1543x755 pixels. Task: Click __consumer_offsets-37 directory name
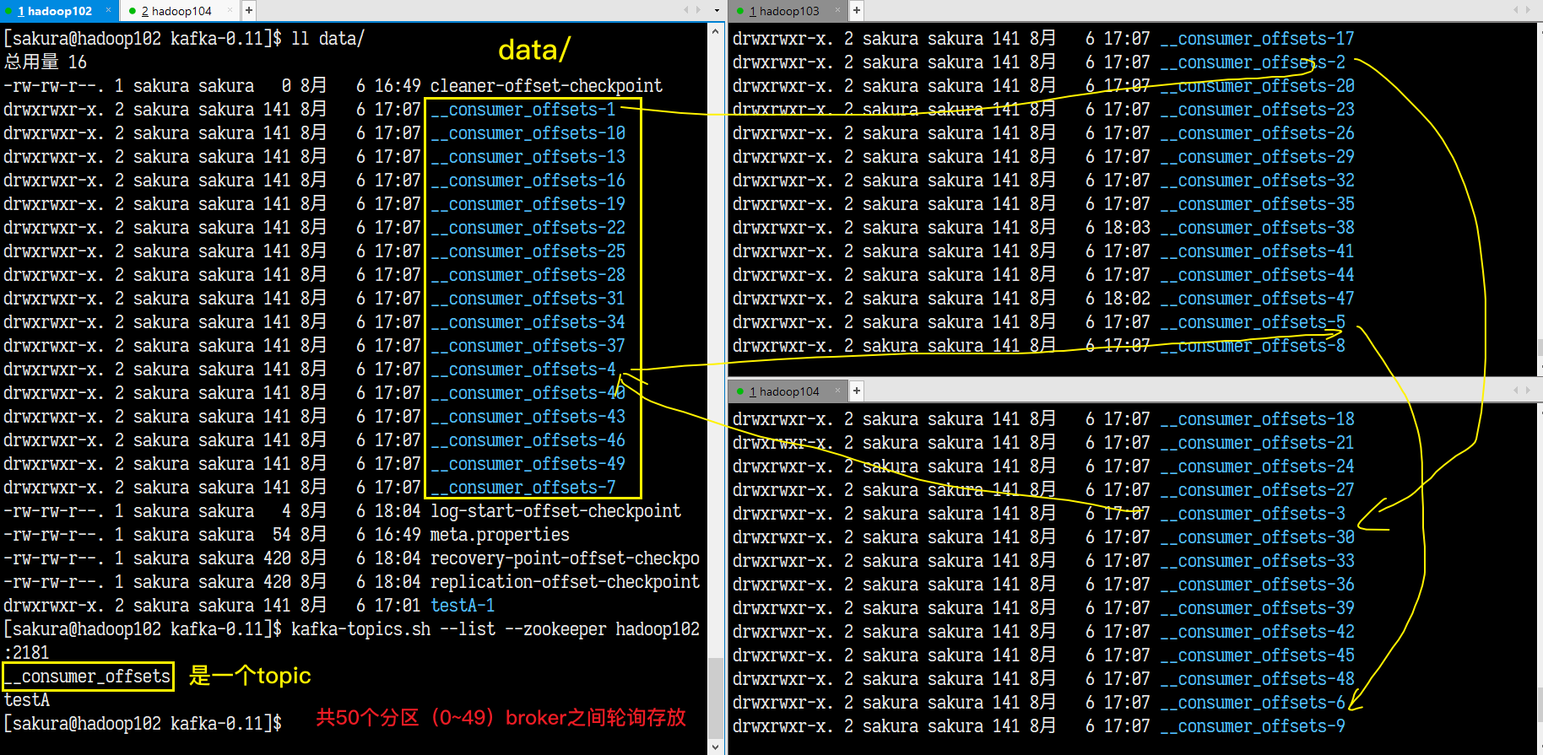coord(528,346)
